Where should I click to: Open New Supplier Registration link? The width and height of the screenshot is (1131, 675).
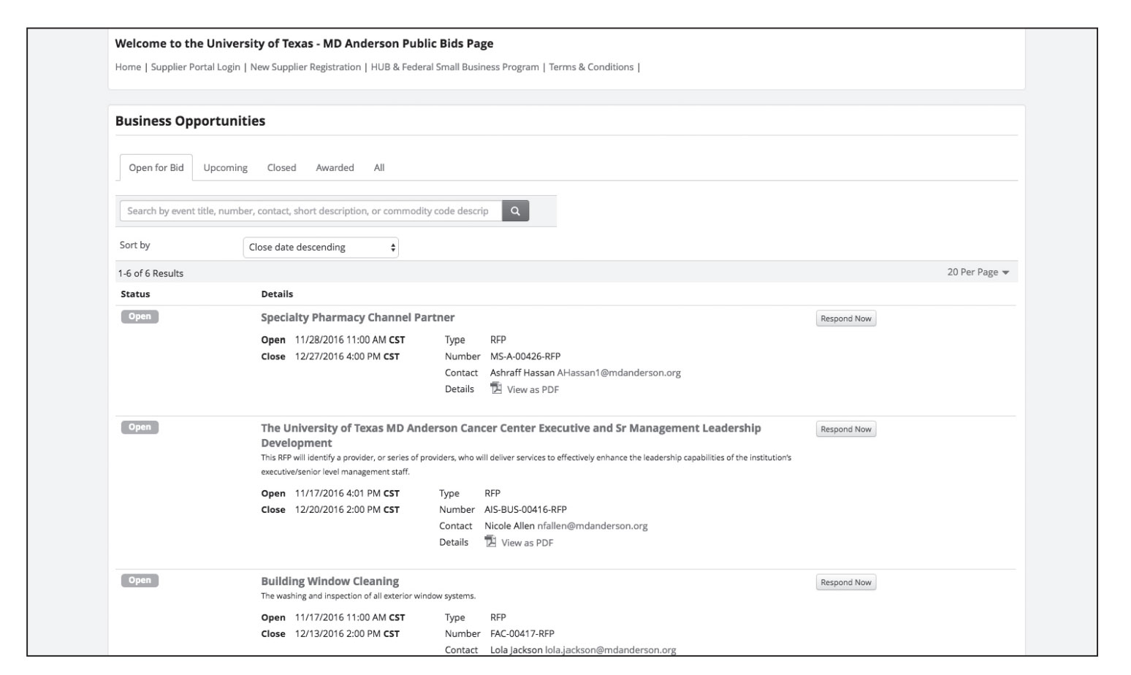click(x=305, y=66)
